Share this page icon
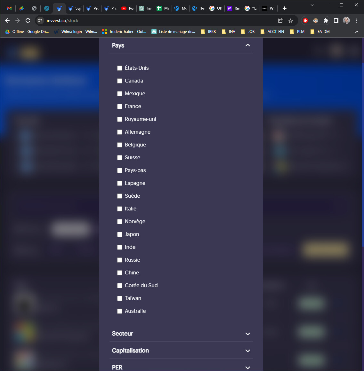Viewport: 364px width, 371px height. [x=280, y=20]
